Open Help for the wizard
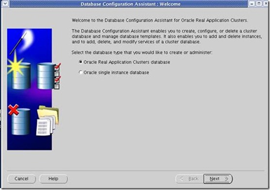Screen dimensions: 270x190 [53, 179]
